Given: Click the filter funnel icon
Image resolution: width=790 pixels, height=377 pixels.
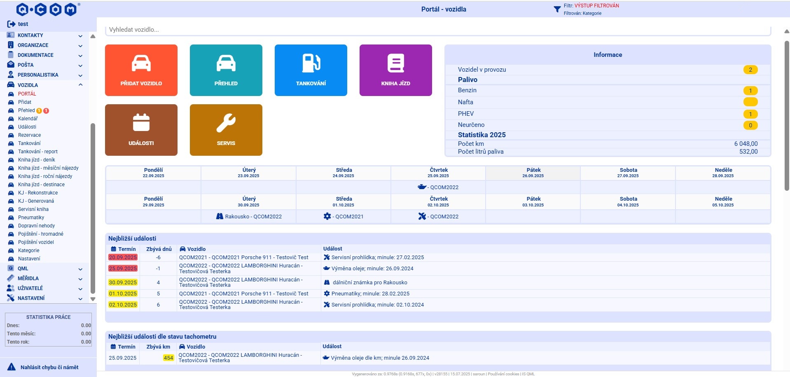Looking at the screenshot, I should click(557, 9).
